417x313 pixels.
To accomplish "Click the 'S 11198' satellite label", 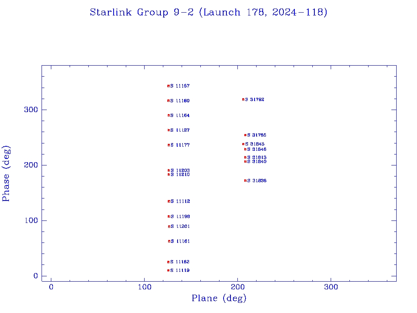I will click(180, 216).
